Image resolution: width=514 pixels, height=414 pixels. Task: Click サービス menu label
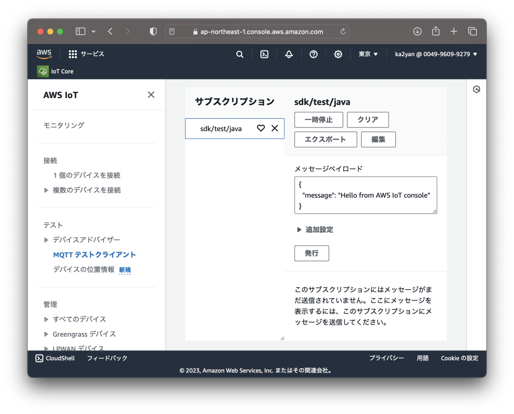pos(93,54)
